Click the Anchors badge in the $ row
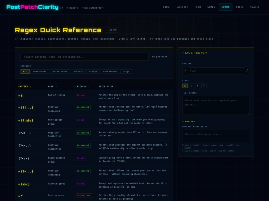Screen dimensions: 269x201 [x=81, y=95]
